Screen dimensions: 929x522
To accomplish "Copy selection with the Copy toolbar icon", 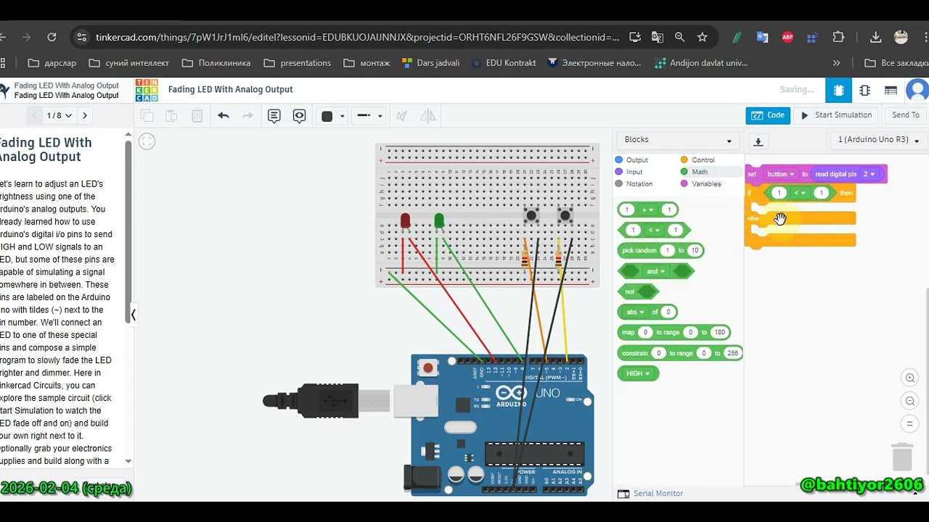I will [x=147, y=116].
